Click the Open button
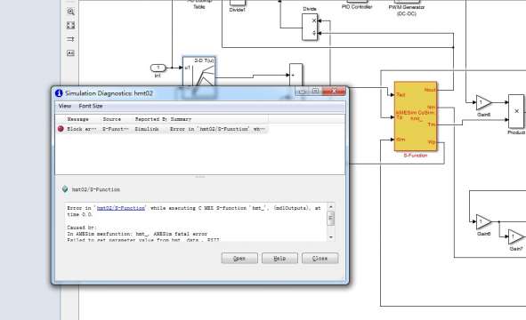Screen dimensions: 526x320 239,259
